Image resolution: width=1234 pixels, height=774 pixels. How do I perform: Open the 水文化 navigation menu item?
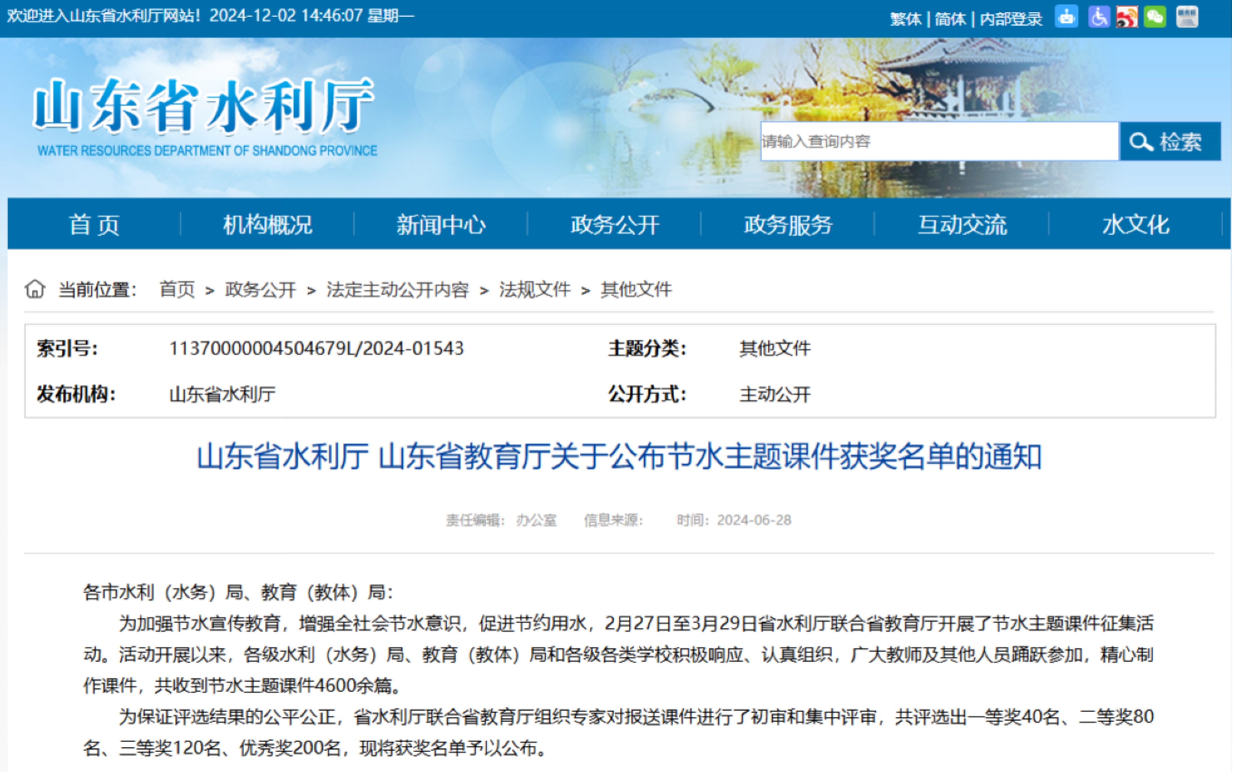[1136, 225]
